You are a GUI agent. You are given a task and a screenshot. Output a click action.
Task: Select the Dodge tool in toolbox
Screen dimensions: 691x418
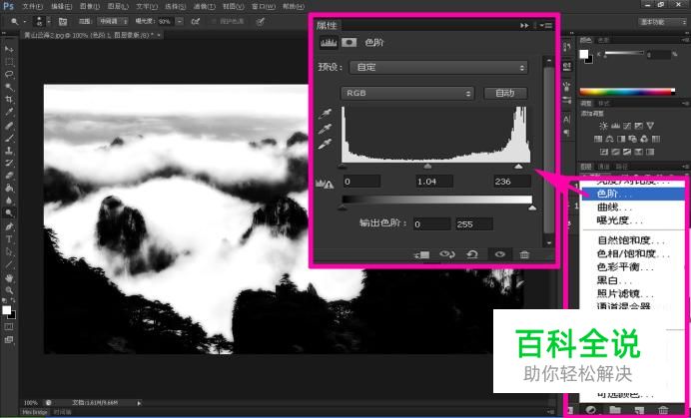click(9, 213)
